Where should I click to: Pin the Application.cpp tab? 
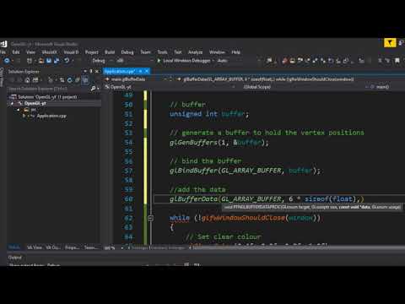(x=140, y=72)
